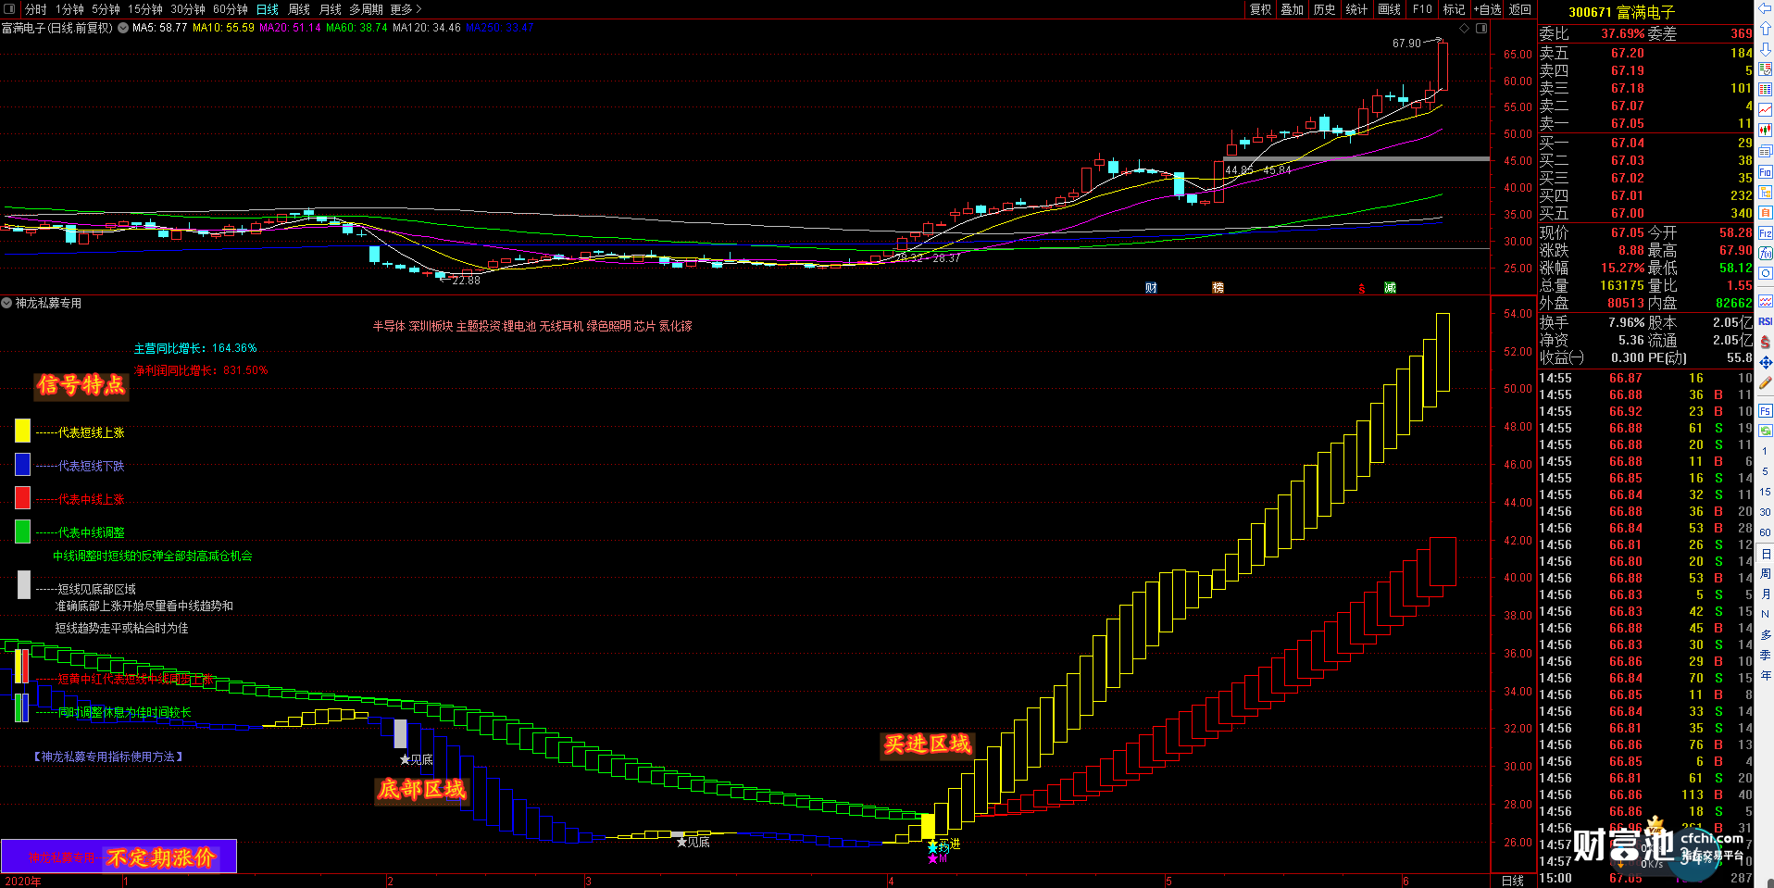Open the f(x) formula icon
The width and height of the screenshot is (1774, 888).
click(x=1766, y=253)
